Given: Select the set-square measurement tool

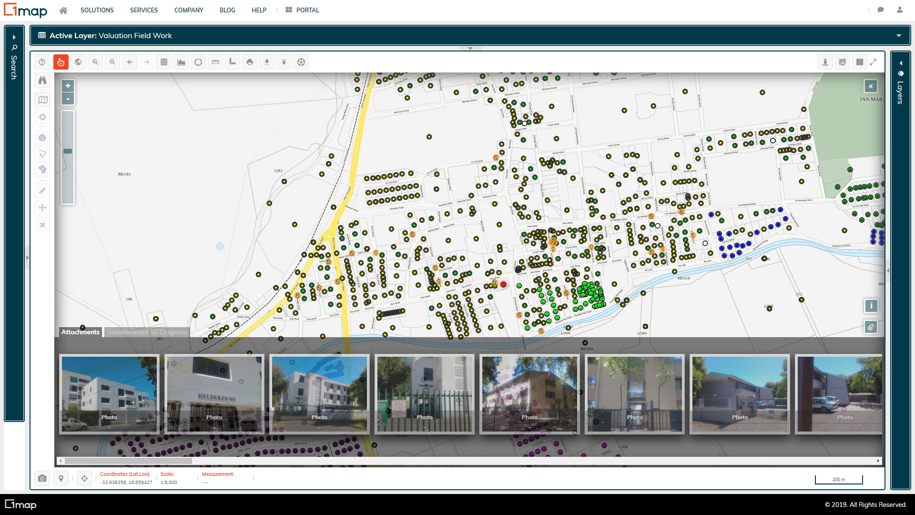Looking at the screenshot, I should pos(233,62).
